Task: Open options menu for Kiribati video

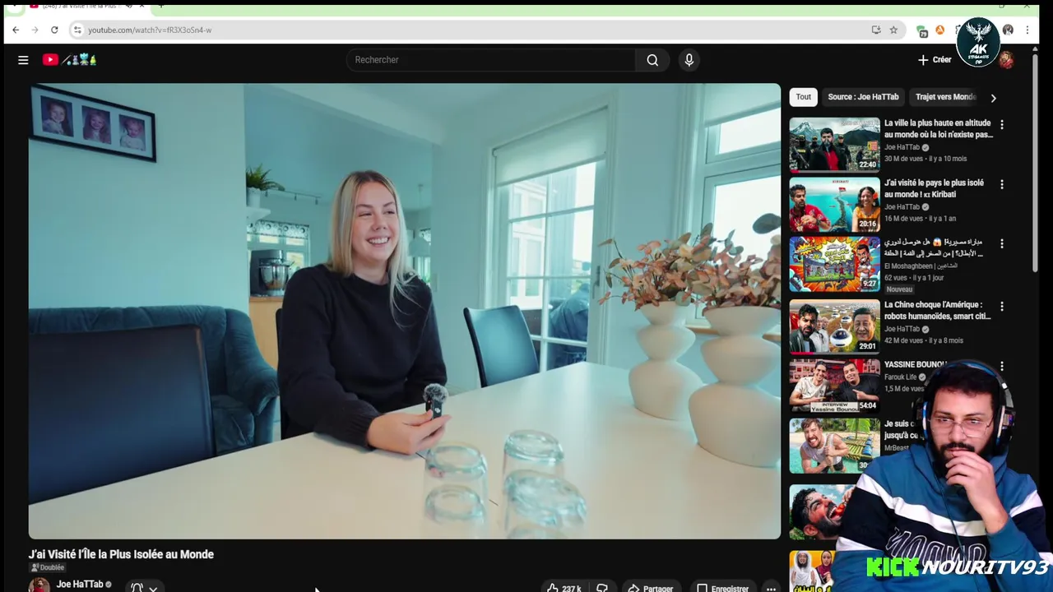Action: point(1001,184)
